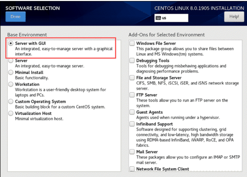Viewport: 247px width, 177px height.
Task: Click the us keyboard layout indicator
Action: pos(171,18)
